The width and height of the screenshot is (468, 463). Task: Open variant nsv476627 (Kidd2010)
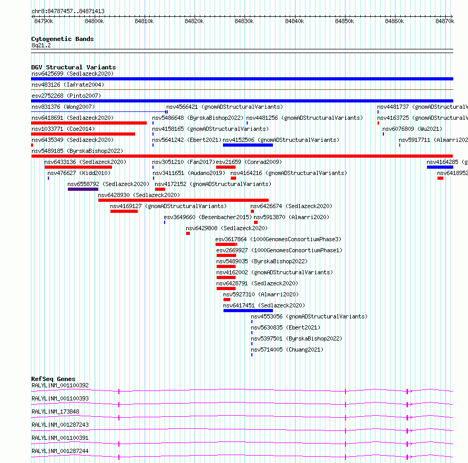point(79,173)
